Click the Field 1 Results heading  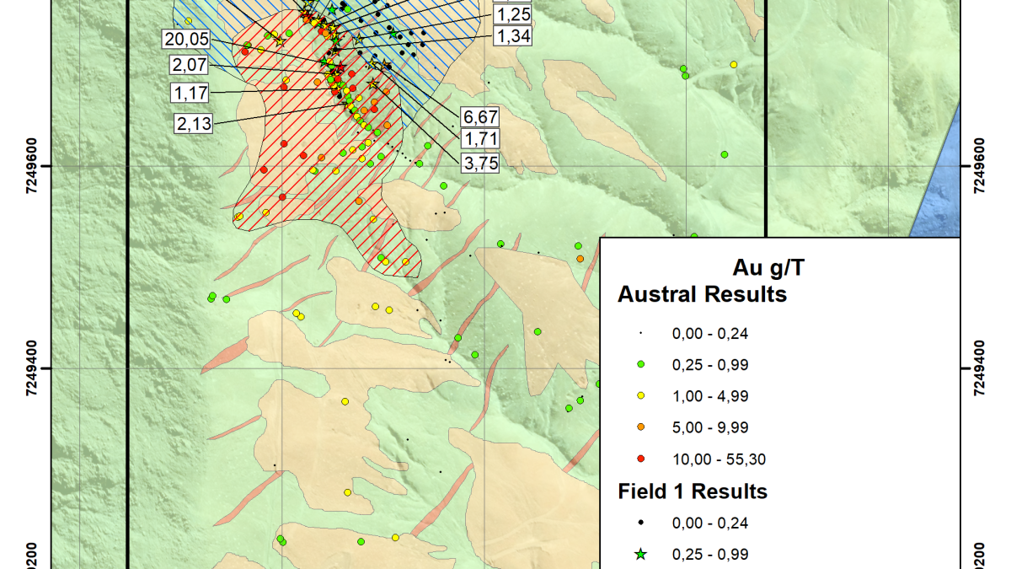693,491
